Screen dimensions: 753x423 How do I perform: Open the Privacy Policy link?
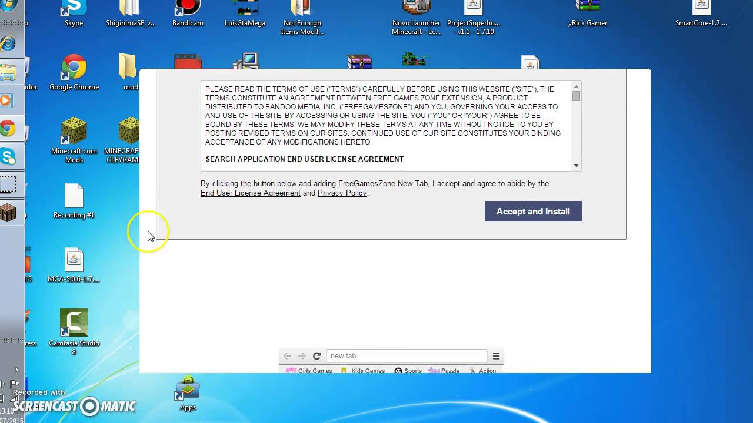[x=342, y=193]
